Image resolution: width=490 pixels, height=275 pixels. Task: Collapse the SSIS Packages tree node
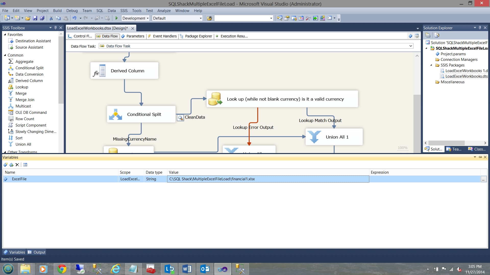pos(431,65)
